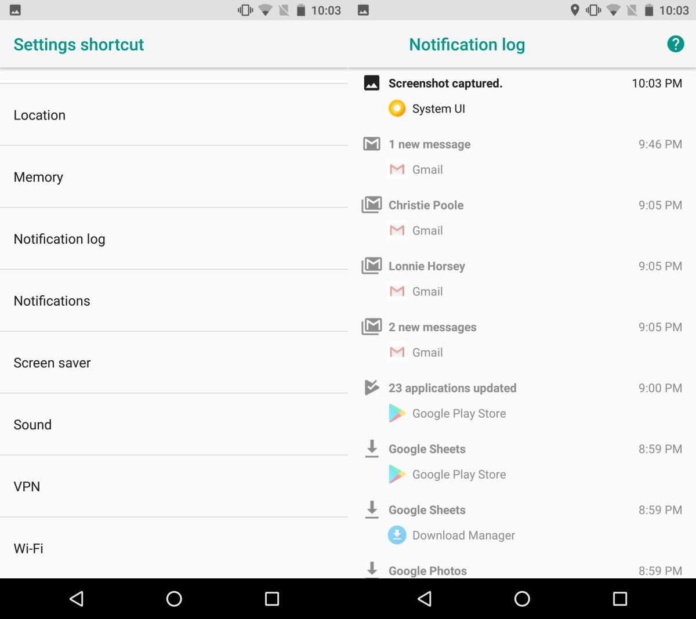Tap the help question mark icon
This screenshot has height=619, width=696.
coord(675,44)
